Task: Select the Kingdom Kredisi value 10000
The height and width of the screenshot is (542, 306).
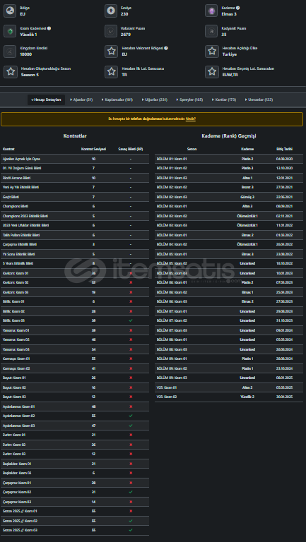Action: tap(26, 54)
